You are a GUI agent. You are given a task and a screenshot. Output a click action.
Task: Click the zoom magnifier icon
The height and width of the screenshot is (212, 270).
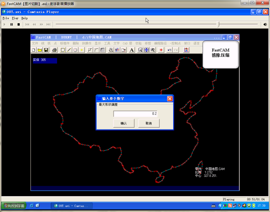tap(153, 50)
